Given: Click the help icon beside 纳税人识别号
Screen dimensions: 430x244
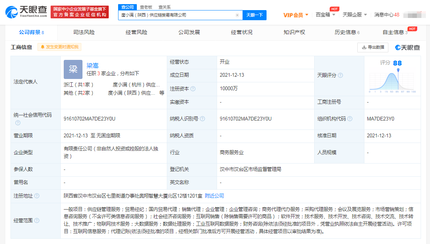Looking at the screenshot, I should coord(202,119).
